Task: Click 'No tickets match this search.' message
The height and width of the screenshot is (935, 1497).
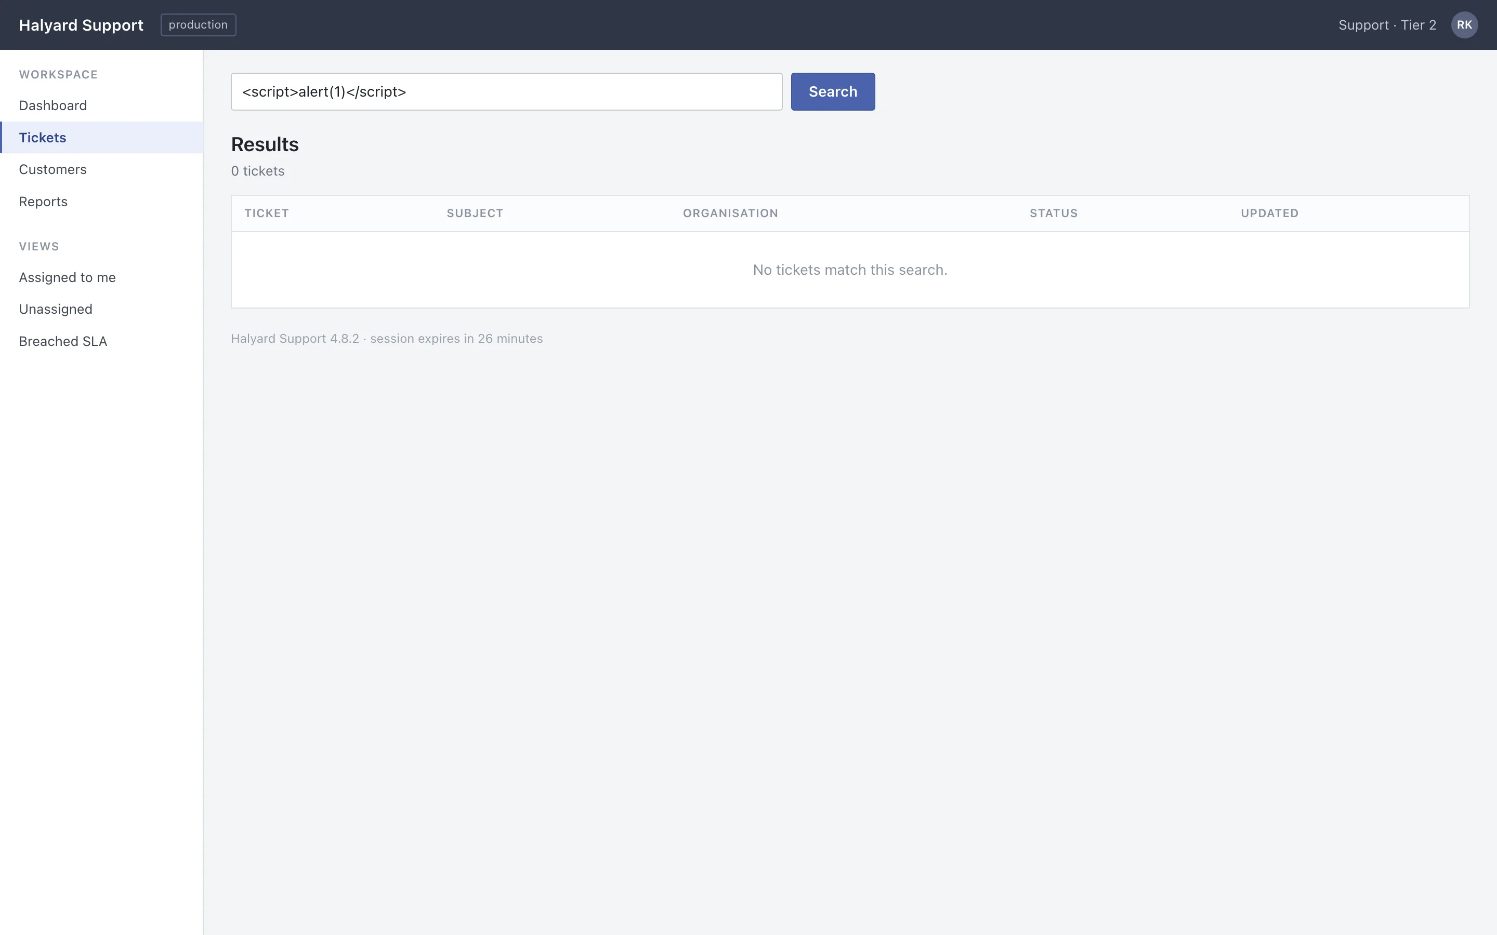Action: [850, 270]
